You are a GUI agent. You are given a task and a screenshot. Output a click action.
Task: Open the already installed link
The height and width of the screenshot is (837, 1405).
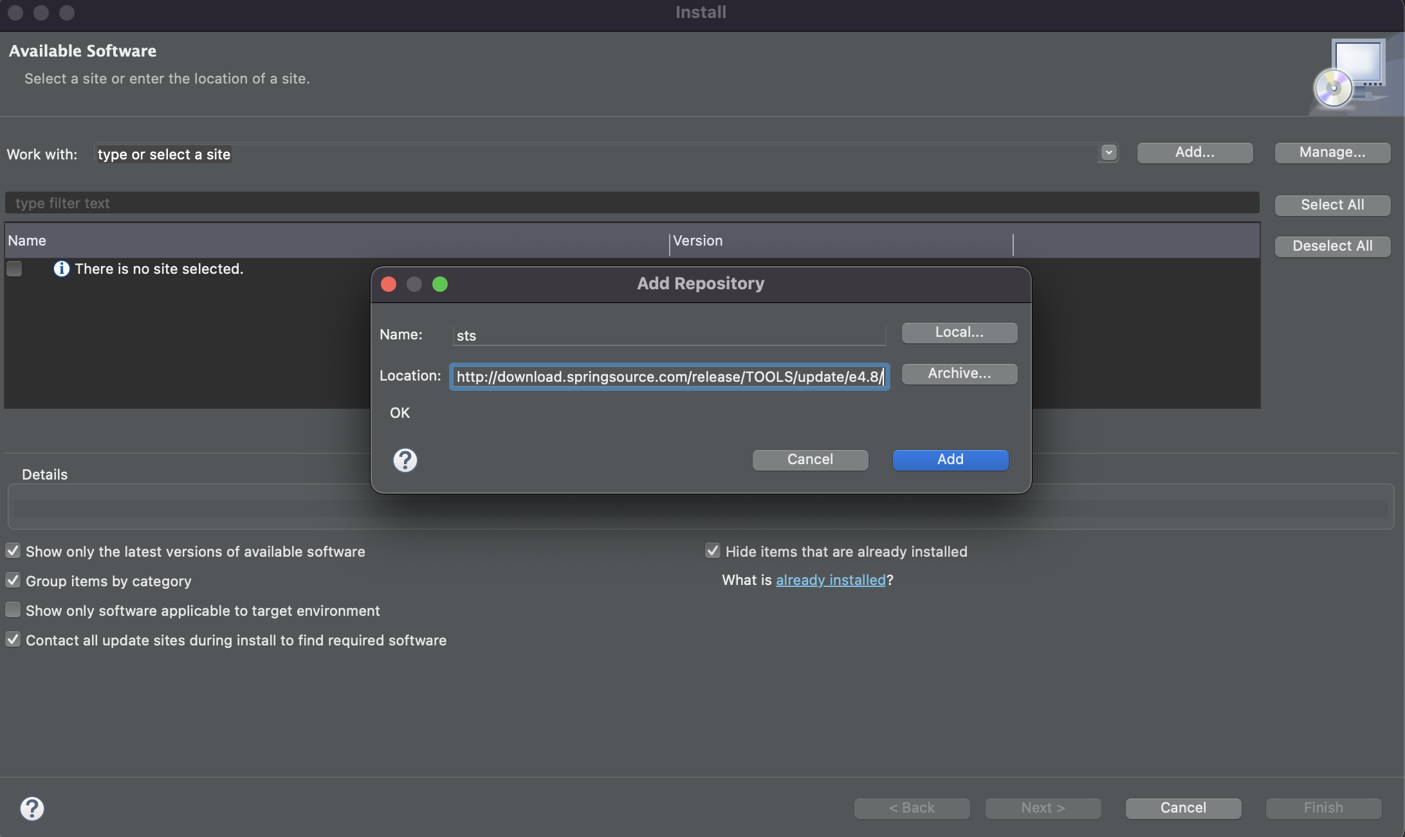pos(831,580)
